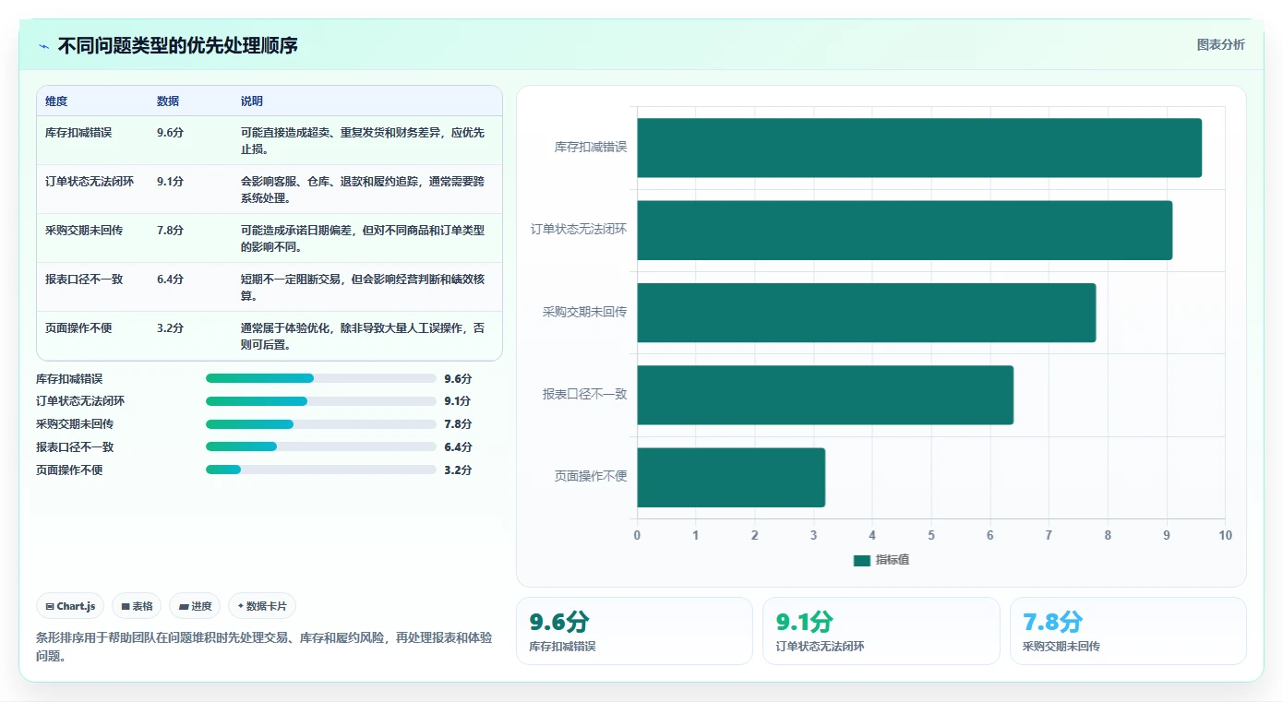This screenshot has width=1283, height=702.
Task: Click the lightning icon beside the title
Action: click(43, 46)
